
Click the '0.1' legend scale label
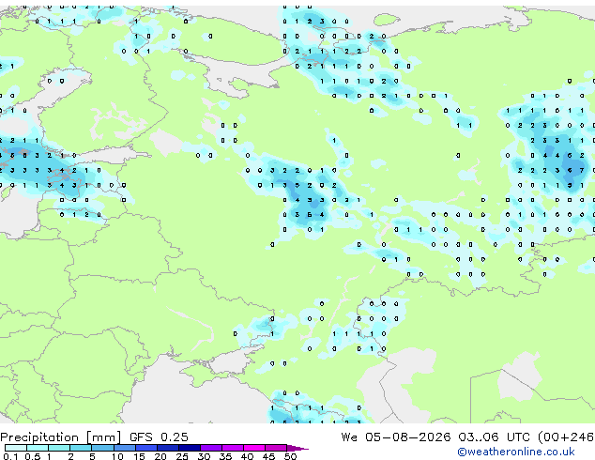(x=10, y=456)
